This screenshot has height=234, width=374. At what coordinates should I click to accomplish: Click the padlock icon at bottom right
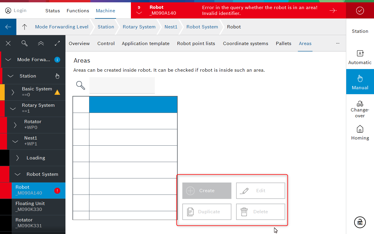coord(360,222)
